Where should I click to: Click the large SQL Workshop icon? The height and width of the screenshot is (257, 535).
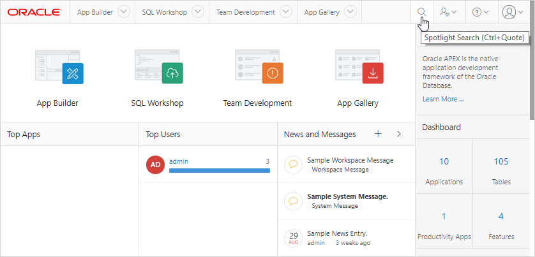(159, 67)
